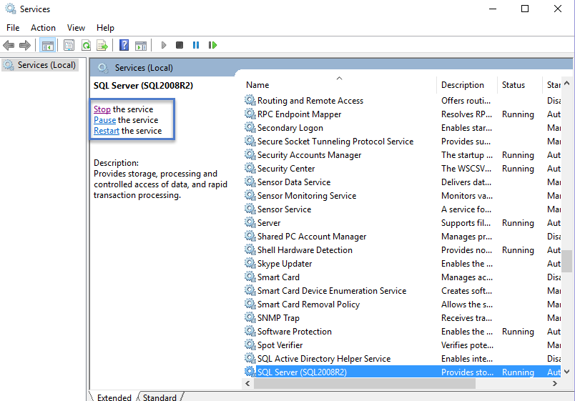
Task: Open the Help menu
Action: 105,28
